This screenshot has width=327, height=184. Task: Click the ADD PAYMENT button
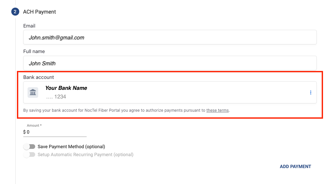point(295,166)
